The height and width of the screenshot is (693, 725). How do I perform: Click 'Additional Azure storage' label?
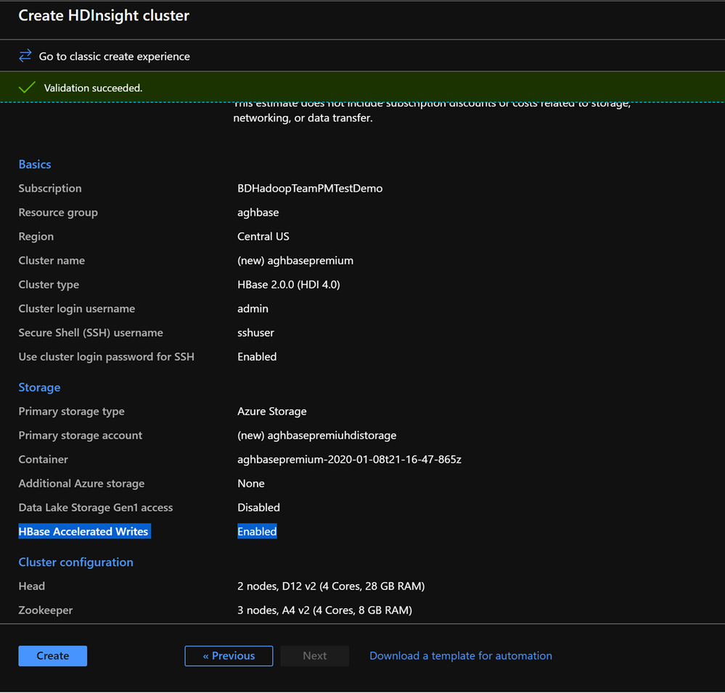pos(81,483)
